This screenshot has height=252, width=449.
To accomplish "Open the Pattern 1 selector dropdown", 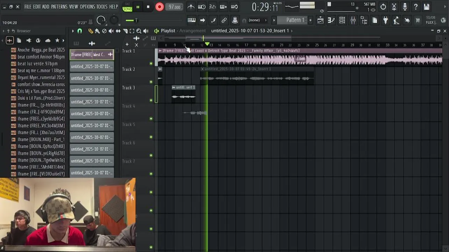I will 295,20.
